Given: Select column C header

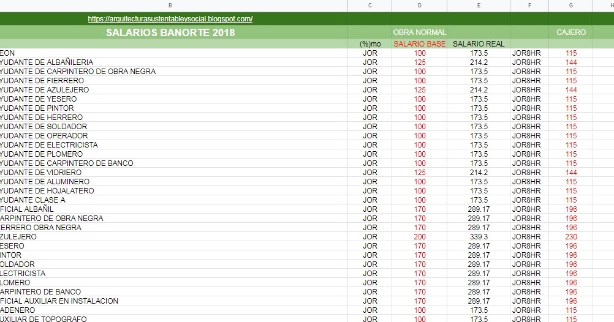Looking at the screenshot, I should point(370,6).
